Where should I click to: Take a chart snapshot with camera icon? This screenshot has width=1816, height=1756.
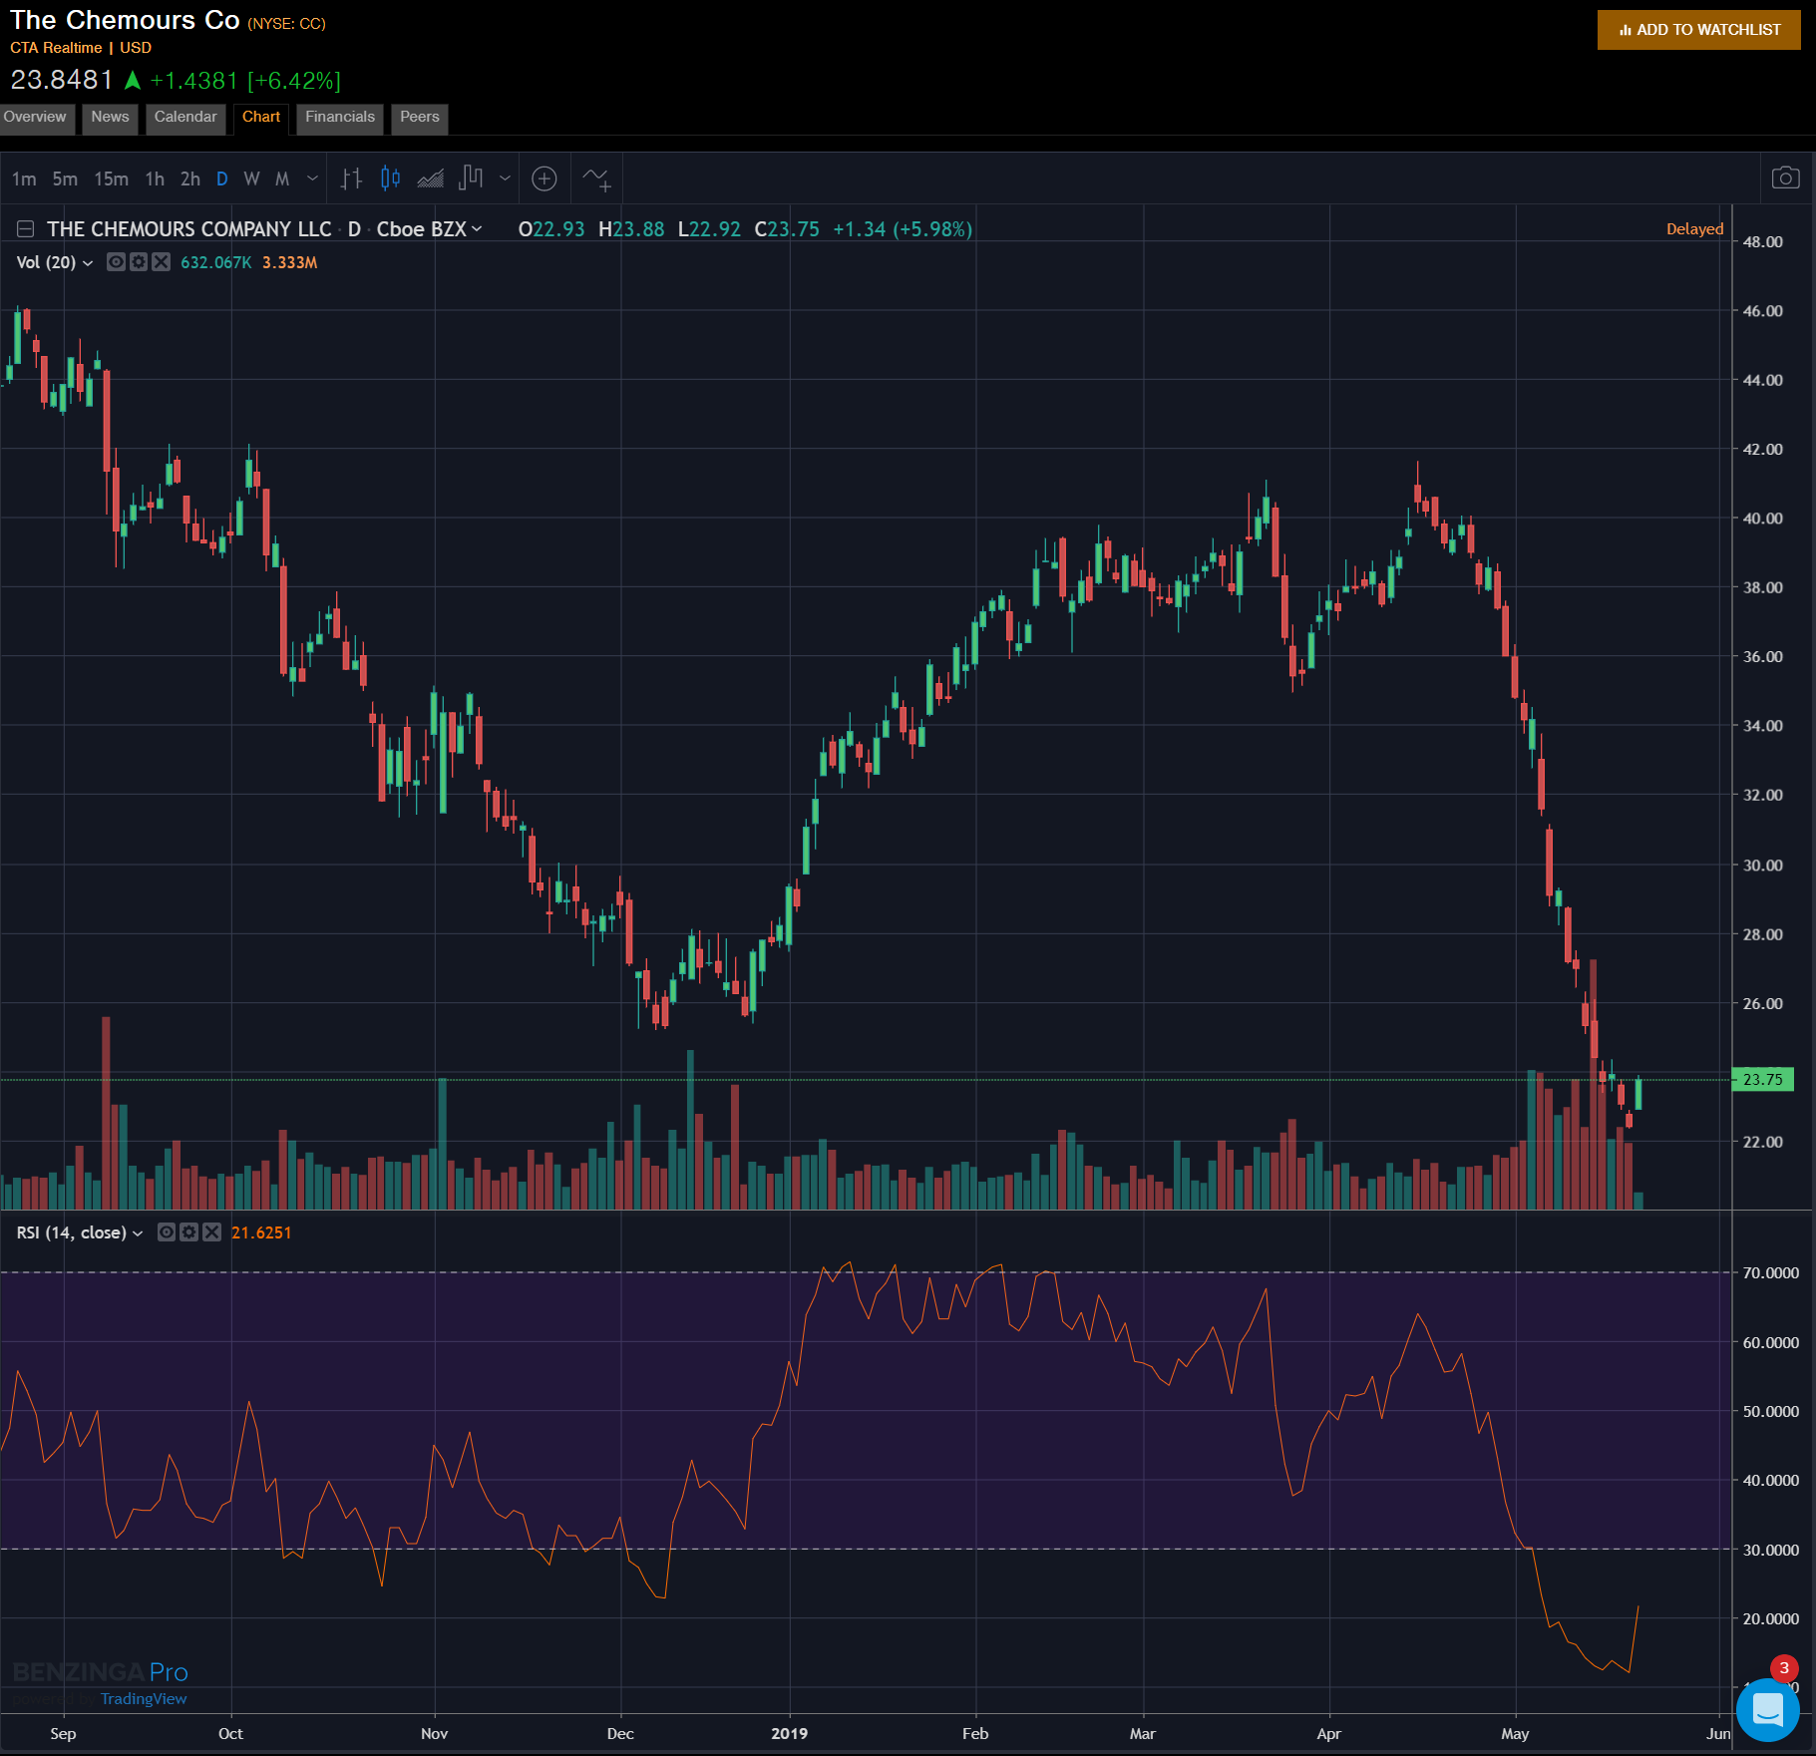click(x=1785, y=177)
